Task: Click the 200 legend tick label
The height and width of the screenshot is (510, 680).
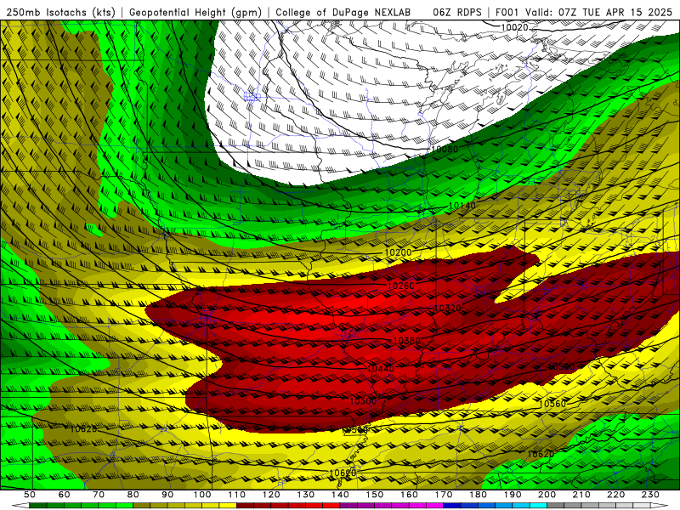Action: click(x=547, y=495)
